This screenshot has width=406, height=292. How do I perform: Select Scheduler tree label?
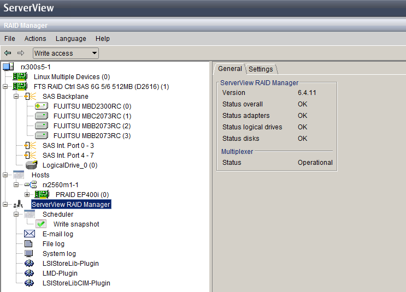click(x=58, y=214)
